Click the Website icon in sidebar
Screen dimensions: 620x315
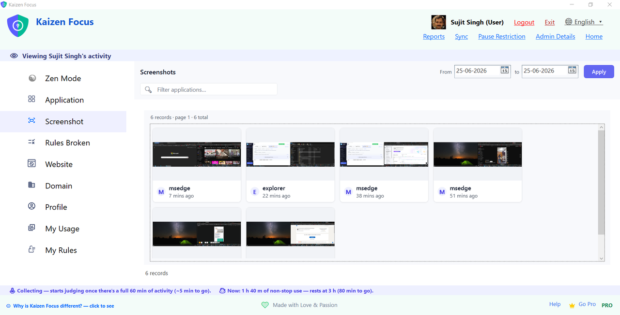(x=32, y=163)
